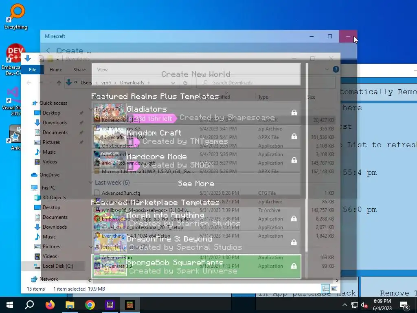Click the Windows Start button
Image resolution: width=417 pixels, height=313 pixels.
tap(10, 305)
